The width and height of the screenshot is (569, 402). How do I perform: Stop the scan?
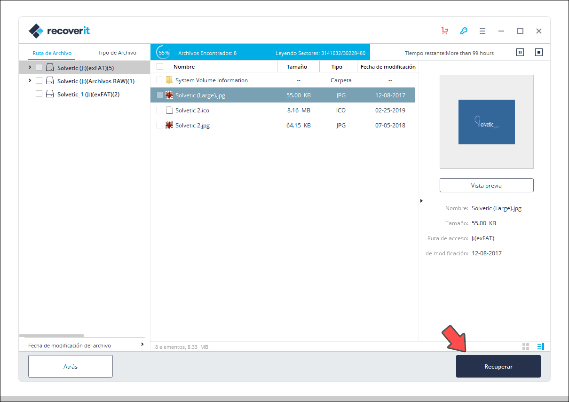tap(539, 52)
